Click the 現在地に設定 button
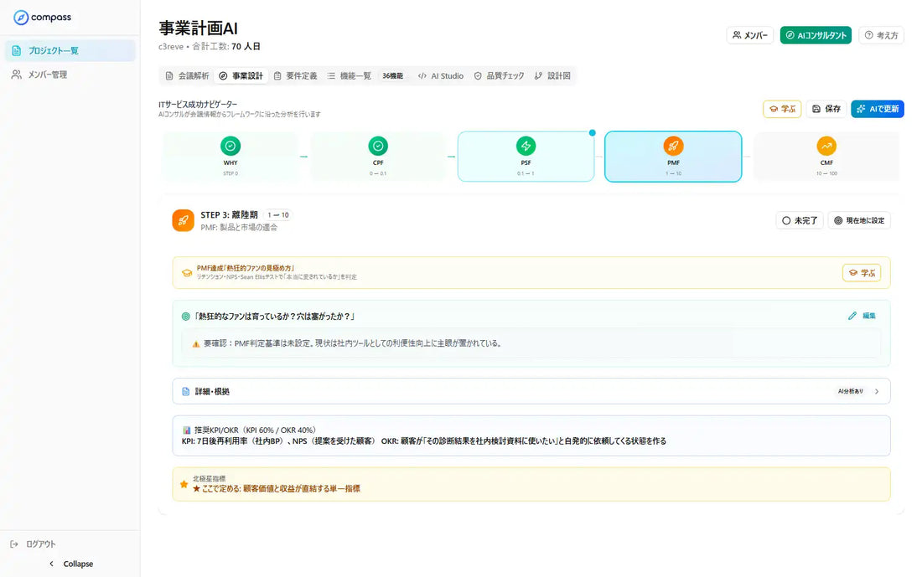The height and width of the screenshot is (577, 922). pyautogui.click(x=859, y=220)
